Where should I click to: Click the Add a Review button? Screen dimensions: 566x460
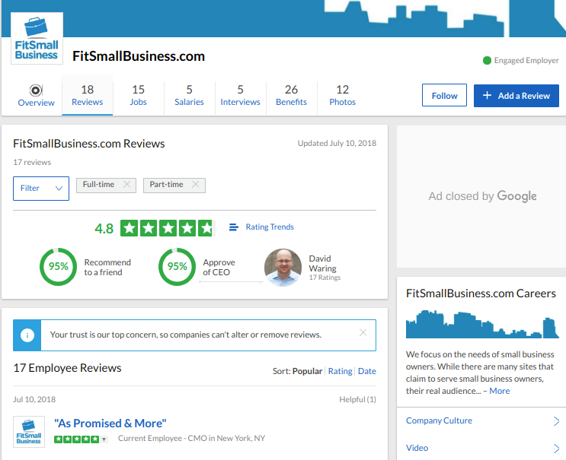[516, 96]
